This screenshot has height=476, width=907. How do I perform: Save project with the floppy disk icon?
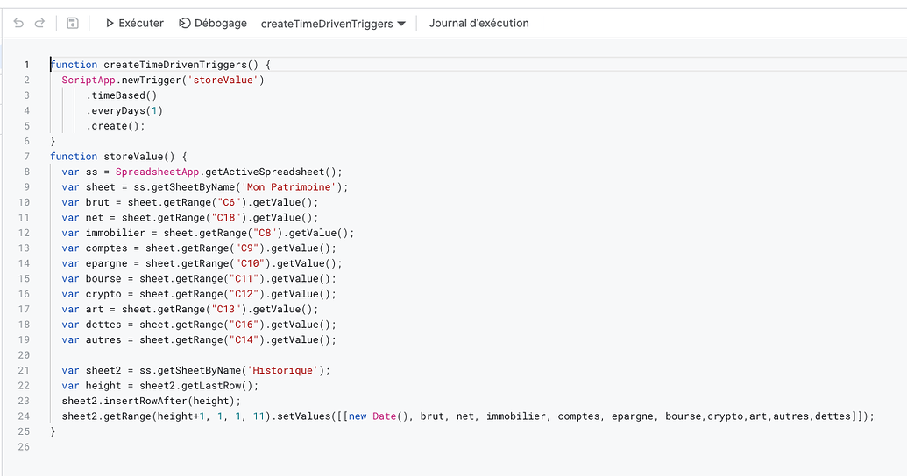click(x=73, y=23)
